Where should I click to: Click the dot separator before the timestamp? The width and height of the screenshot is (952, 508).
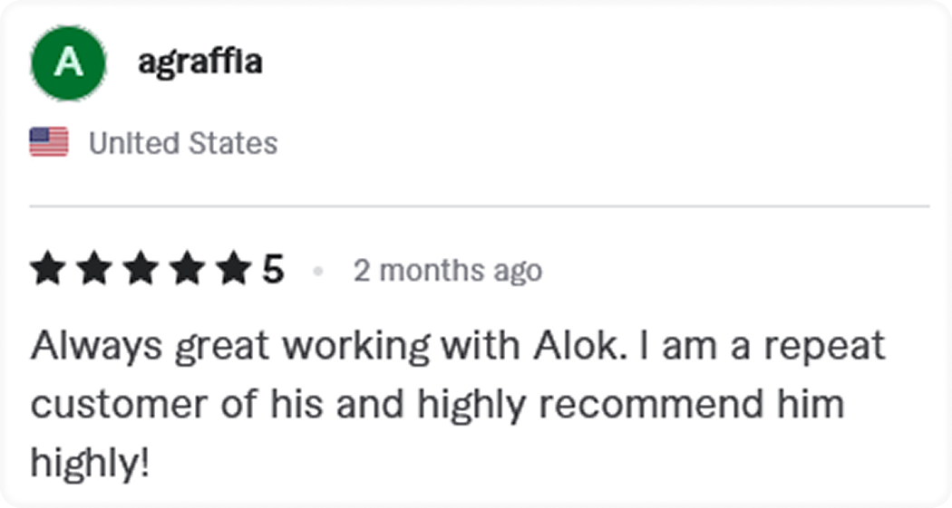tap(318, 271)
